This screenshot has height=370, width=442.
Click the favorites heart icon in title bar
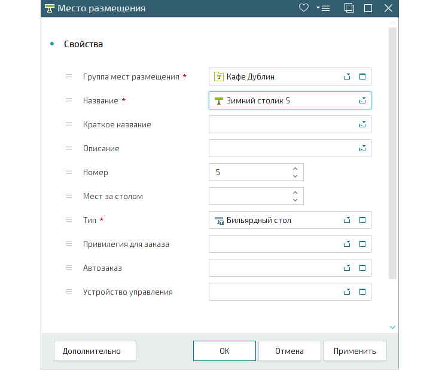[303, 8]
